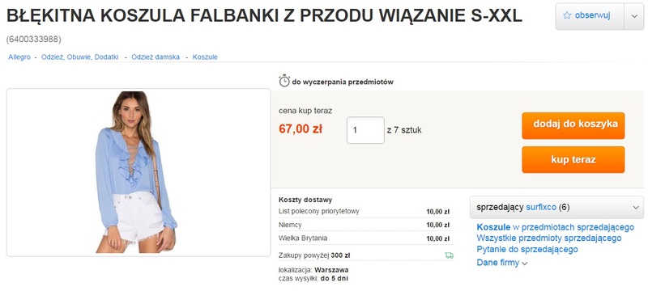Open the seller profile surfixco link

(541, 207)
